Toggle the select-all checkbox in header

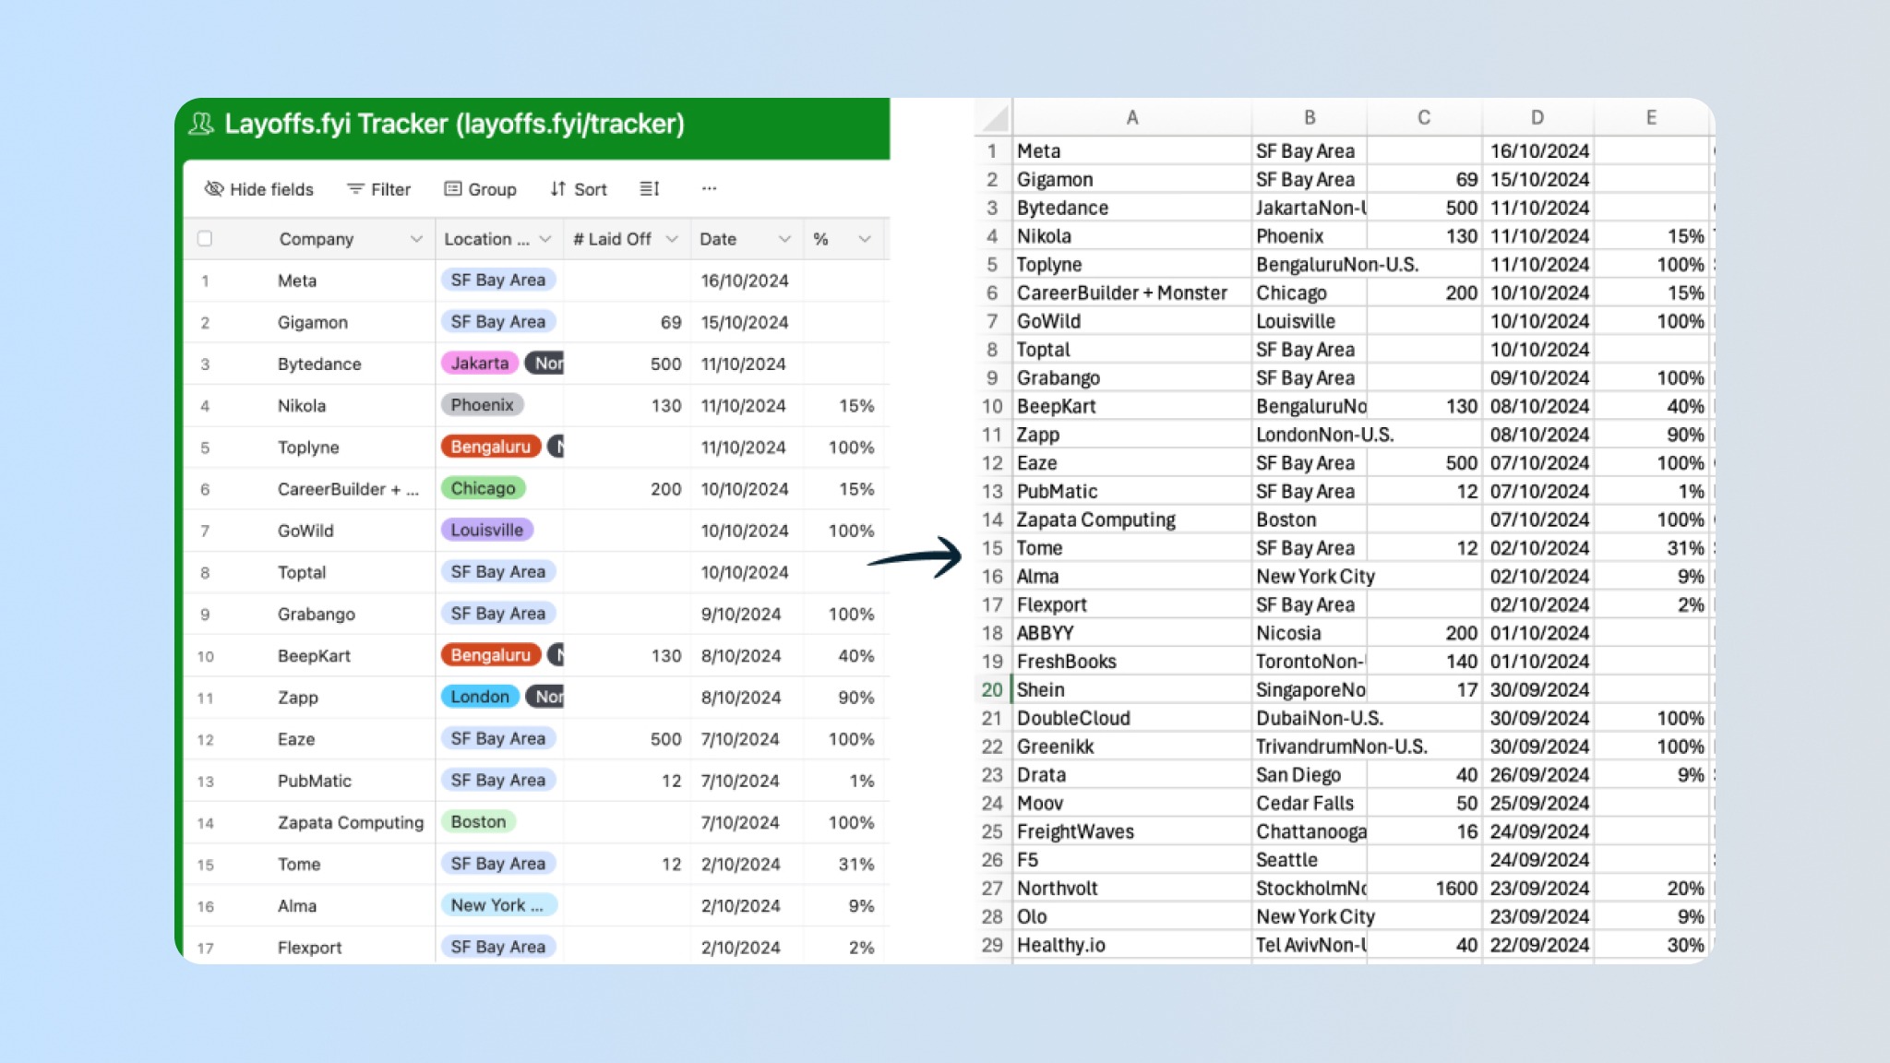point(205,239)
